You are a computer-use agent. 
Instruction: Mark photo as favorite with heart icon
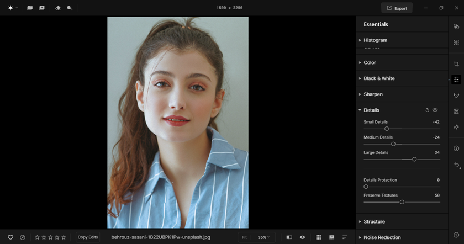pyautogui.click(x=10, y=237)
